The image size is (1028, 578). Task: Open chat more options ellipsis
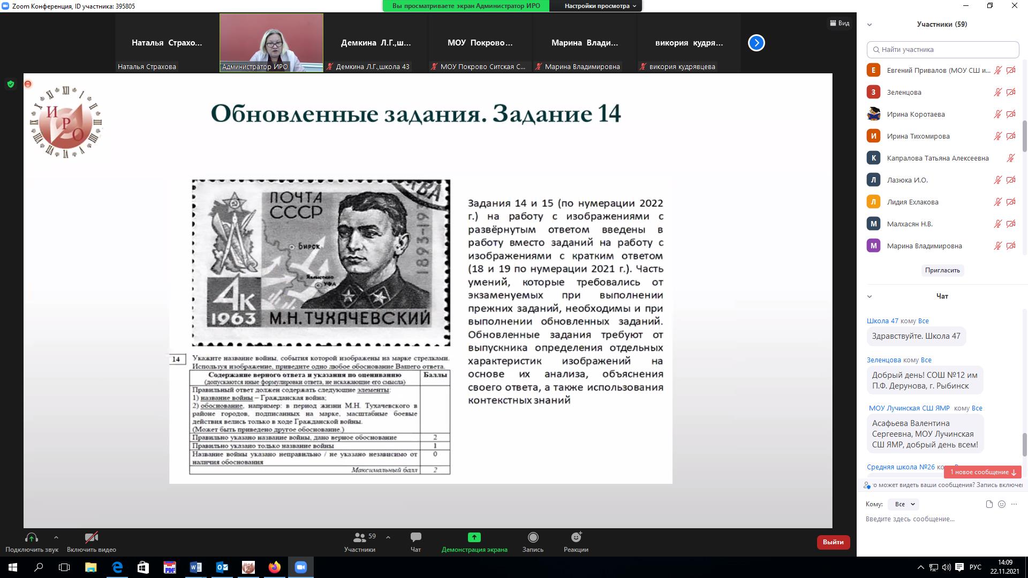click(x=1014, y=504)
